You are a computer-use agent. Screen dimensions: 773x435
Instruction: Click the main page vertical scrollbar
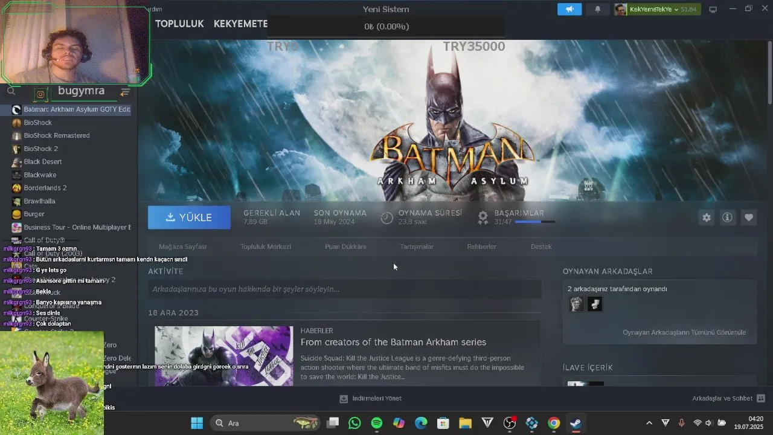pos(770,72)
